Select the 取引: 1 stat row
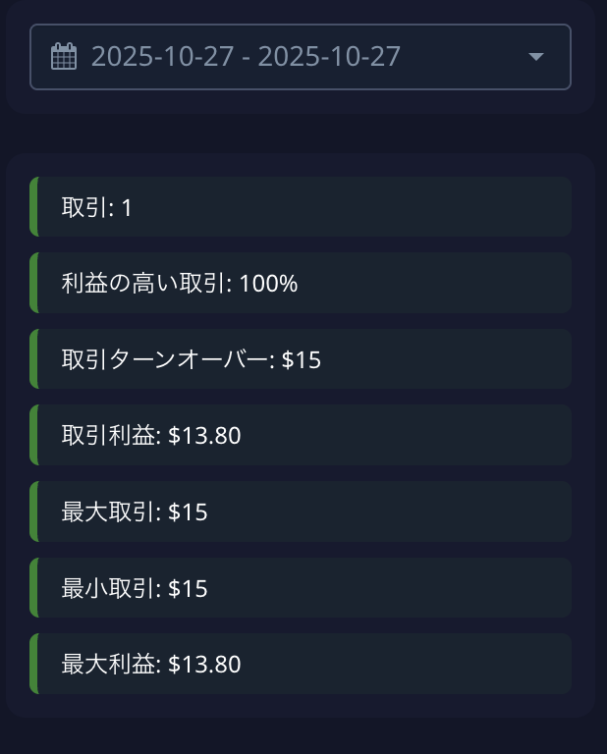This screenshot has width=607, height=754. pyautogui.click(x=301, y=207)
